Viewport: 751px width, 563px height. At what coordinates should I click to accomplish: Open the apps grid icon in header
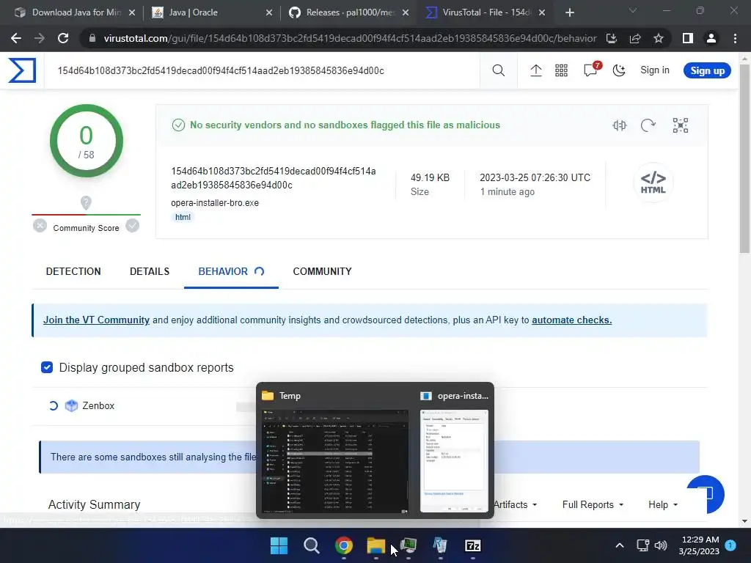[x=561, y=71]
